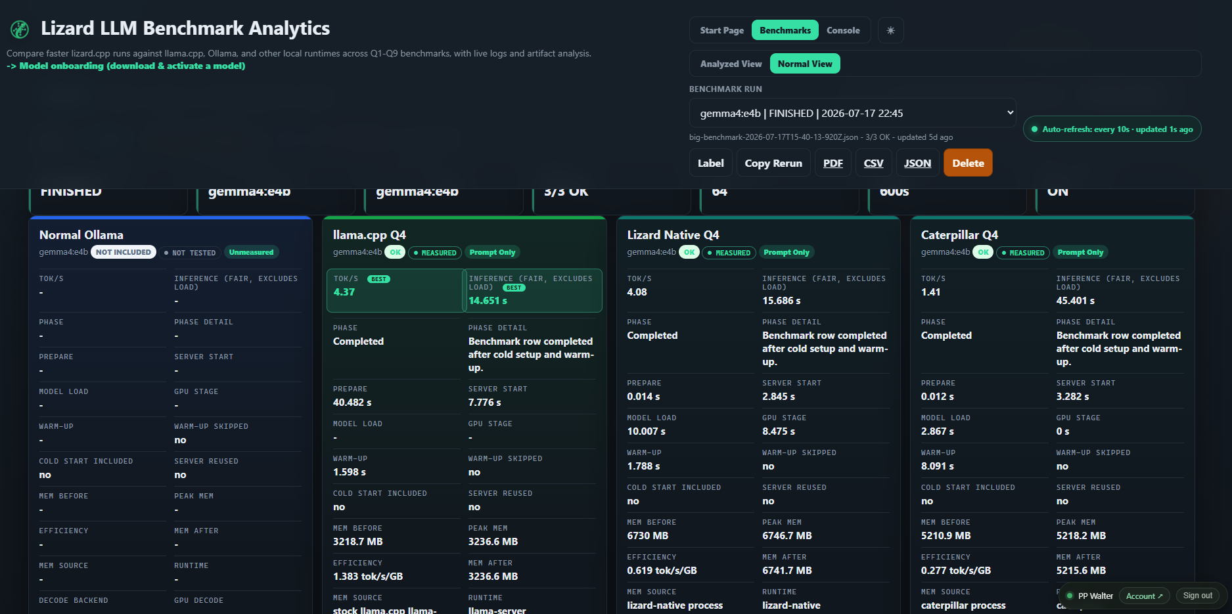Viewport: 1232px width, 614px height.
Task: Switch to Analyzed View
Action: [731, 64]
